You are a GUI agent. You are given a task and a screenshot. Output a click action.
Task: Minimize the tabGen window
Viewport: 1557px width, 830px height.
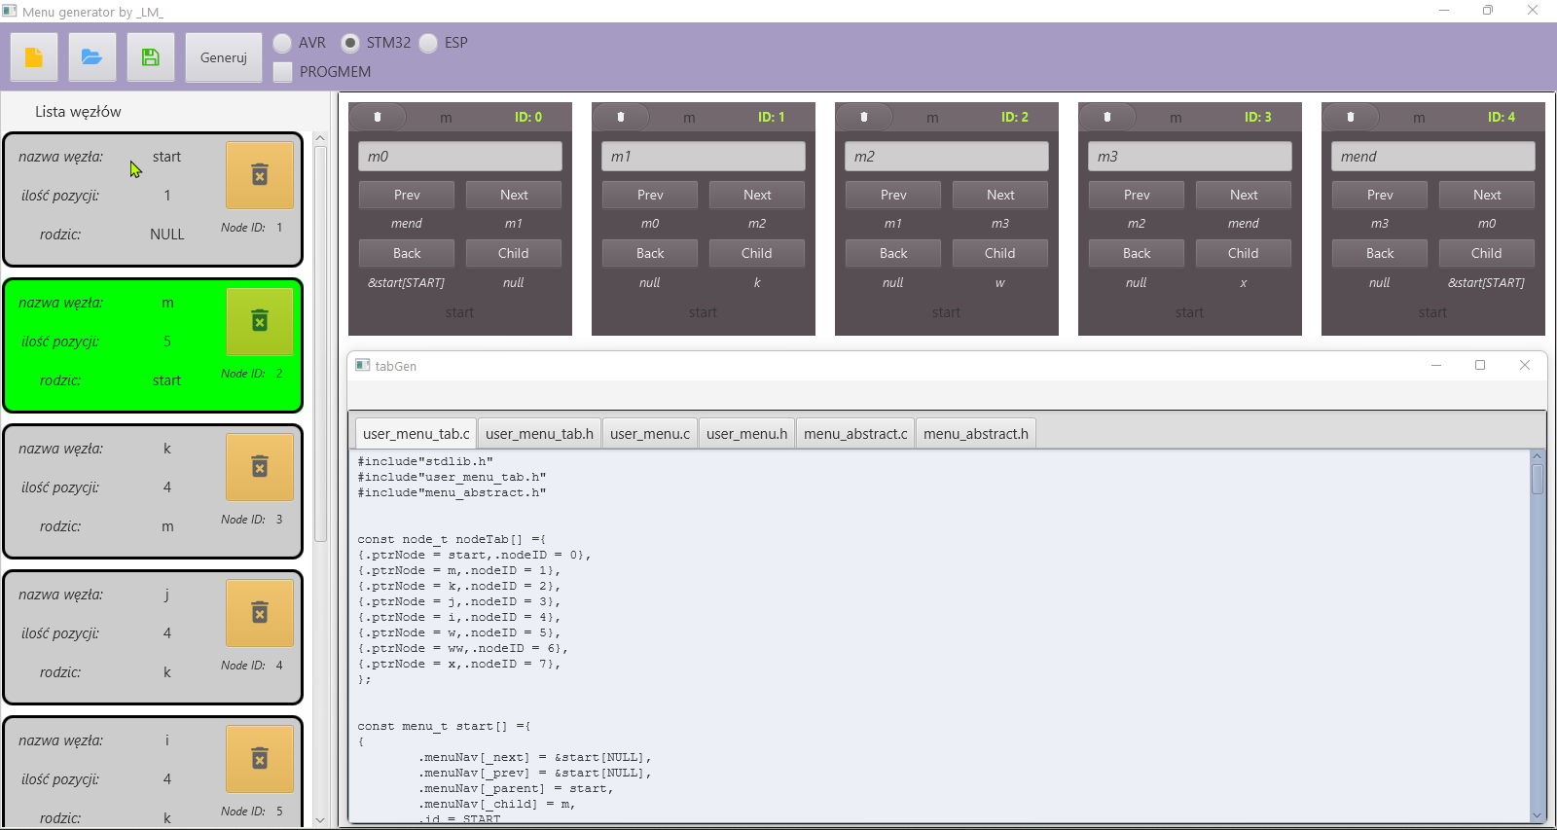pos(1435,365)
